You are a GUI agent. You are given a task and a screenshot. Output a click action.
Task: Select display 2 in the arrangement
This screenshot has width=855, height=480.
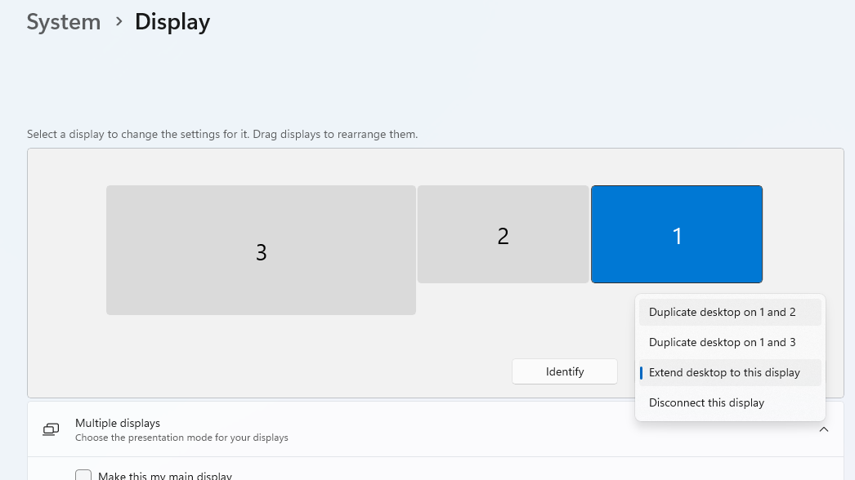click(x=503, y=234)
